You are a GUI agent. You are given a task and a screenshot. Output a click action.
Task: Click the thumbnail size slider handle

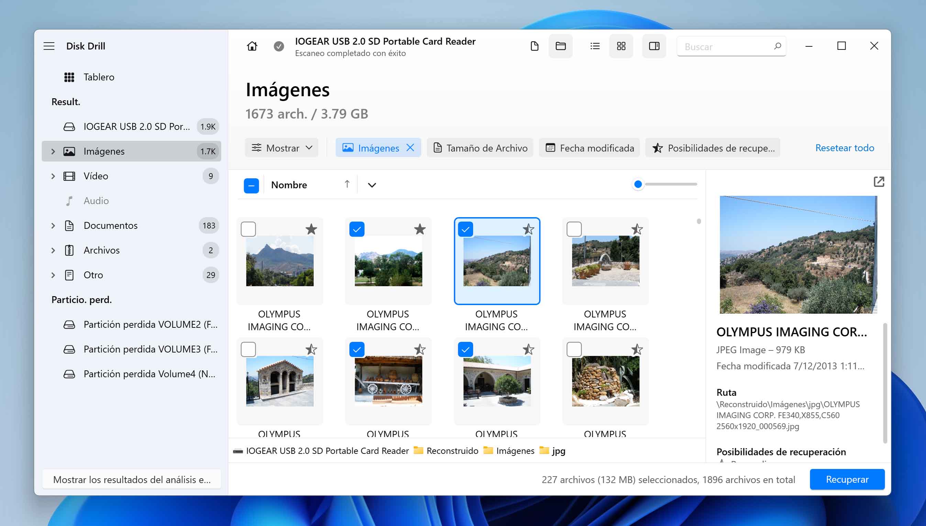pos(638,184)
